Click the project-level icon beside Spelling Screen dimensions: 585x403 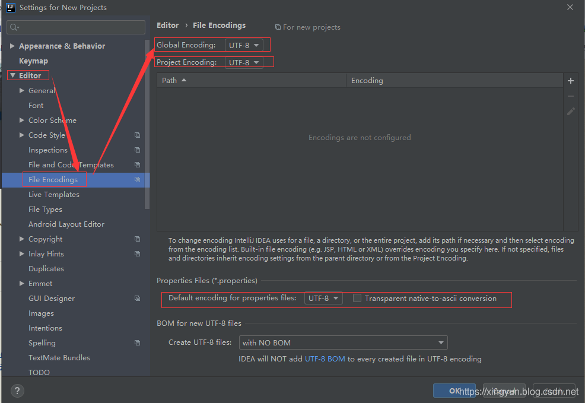pos(137,343)
